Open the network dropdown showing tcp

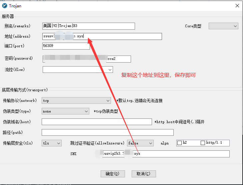76,100
